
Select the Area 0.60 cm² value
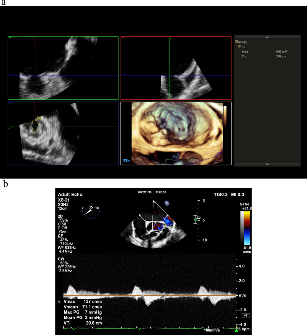(x=282, y=52)
